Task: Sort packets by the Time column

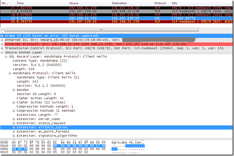Action: (x=42, y=3)
